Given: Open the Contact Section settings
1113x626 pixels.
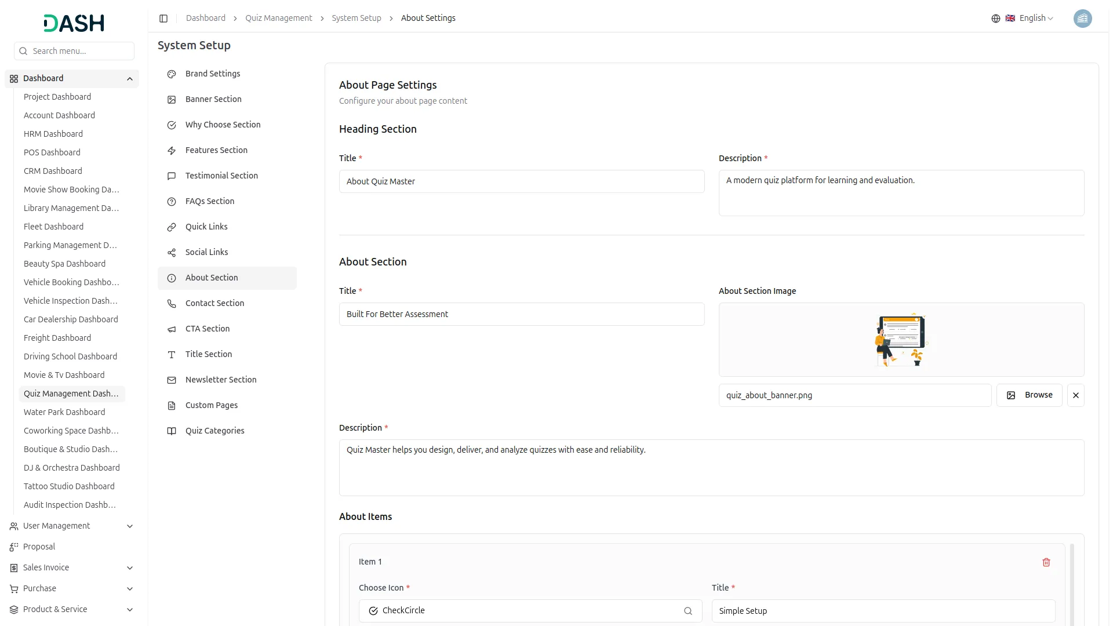Looking at the screenshot, I should tap(214, 303).
